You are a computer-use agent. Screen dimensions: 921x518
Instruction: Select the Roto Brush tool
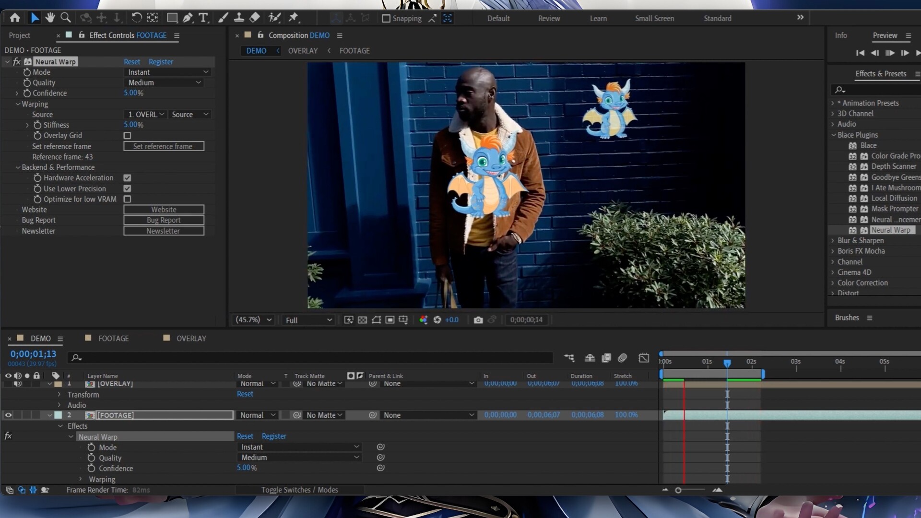274,18
